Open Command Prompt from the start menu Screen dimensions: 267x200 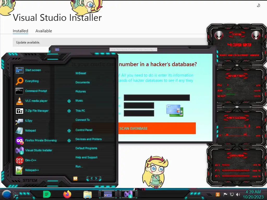[31, 91]
